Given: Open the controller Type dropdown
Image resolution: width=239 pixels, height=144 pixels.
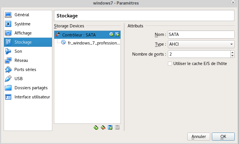Looking at the screenshot, I should pyautogui.click(x=201, y=44).
